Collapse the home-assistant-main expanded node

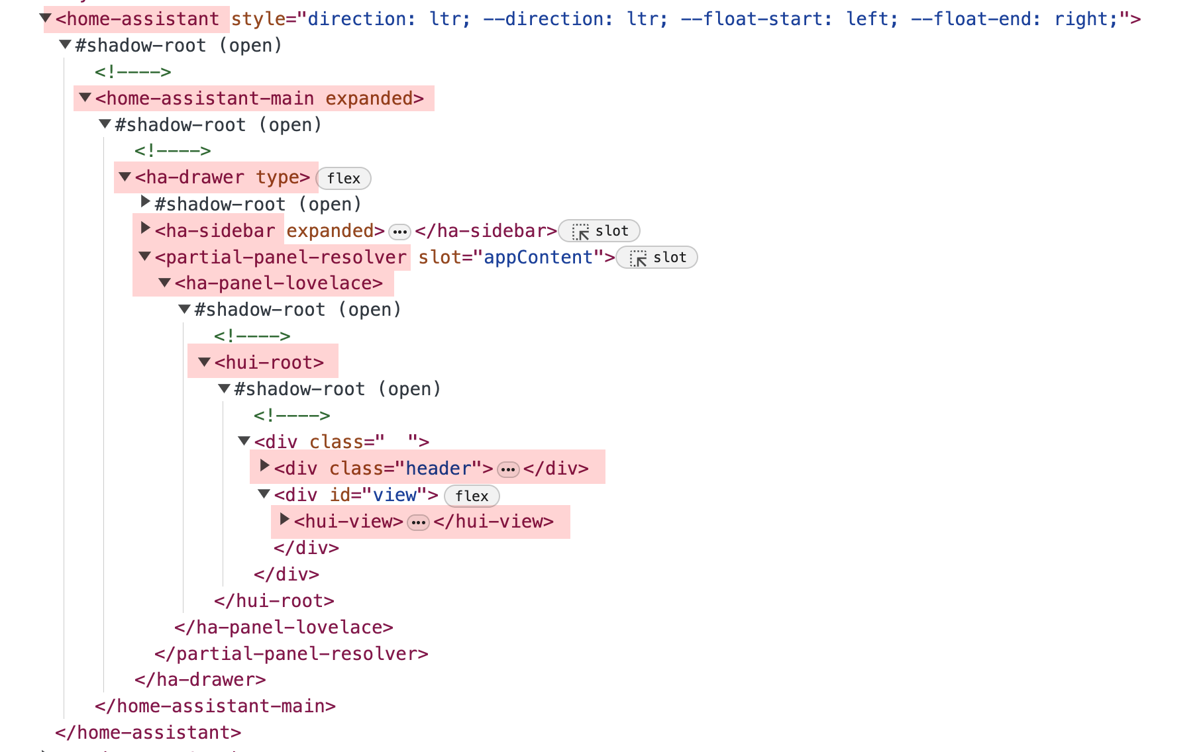(85, 97)
